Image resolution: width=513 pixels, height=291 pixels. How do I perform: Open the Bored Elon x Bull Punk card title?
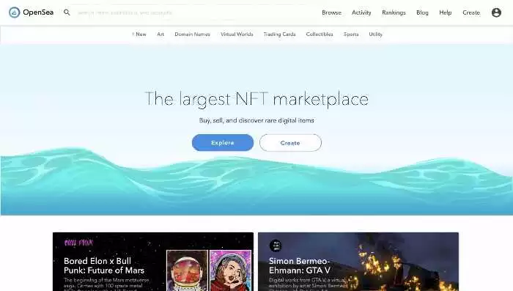tap(104, 265)
